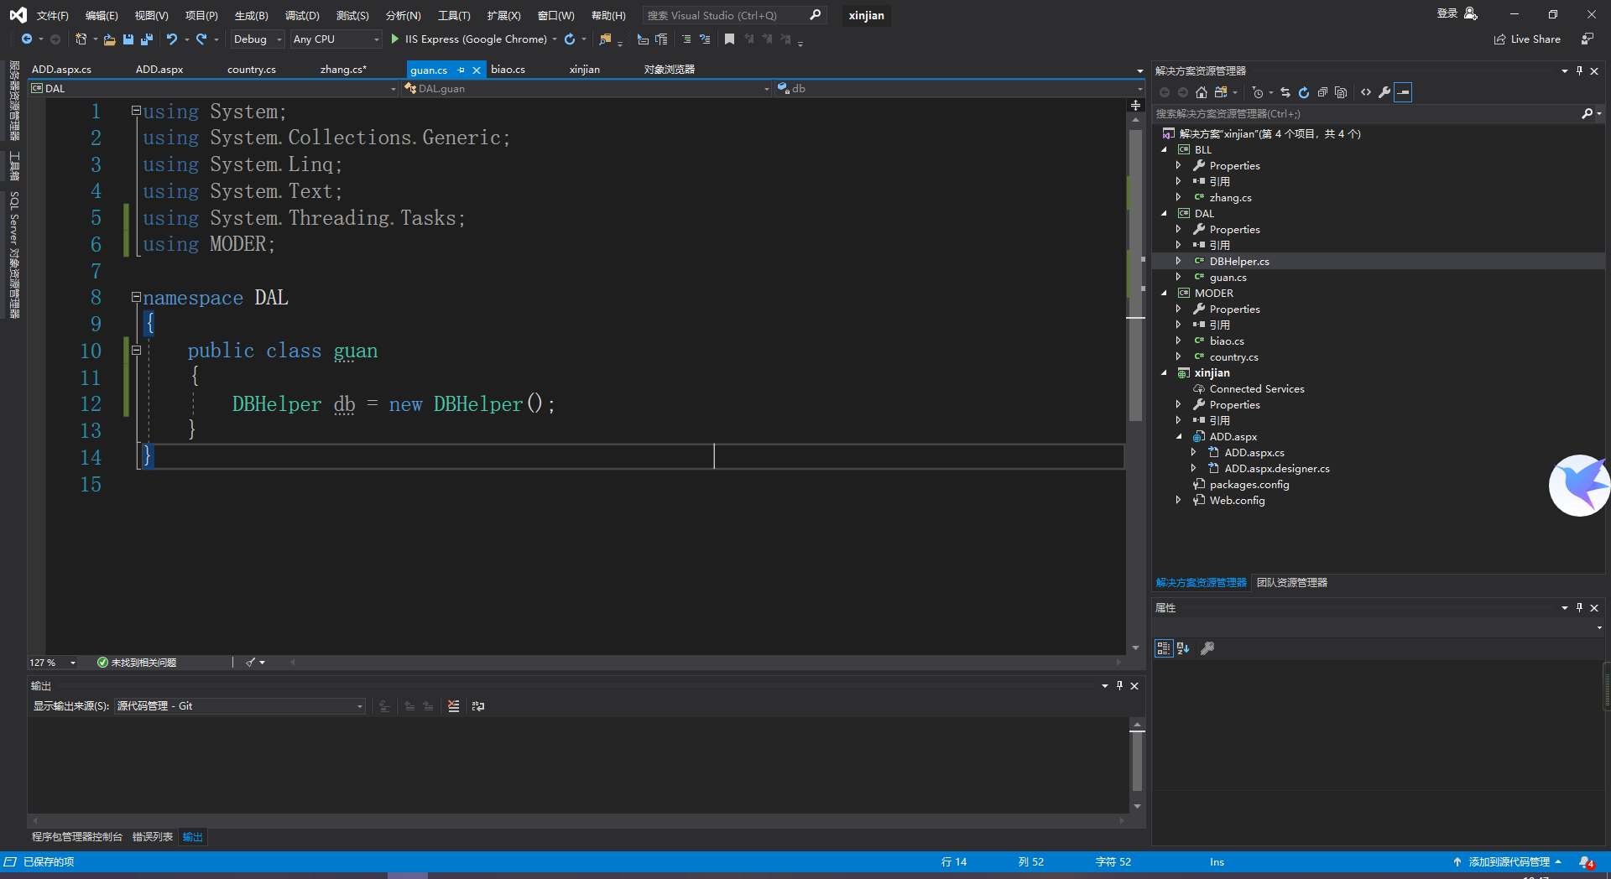The height and width of the screenshot is (879, 1611).
Task: Toggle Show All Files in Solution Explorer
Action: pos(1341,92)
